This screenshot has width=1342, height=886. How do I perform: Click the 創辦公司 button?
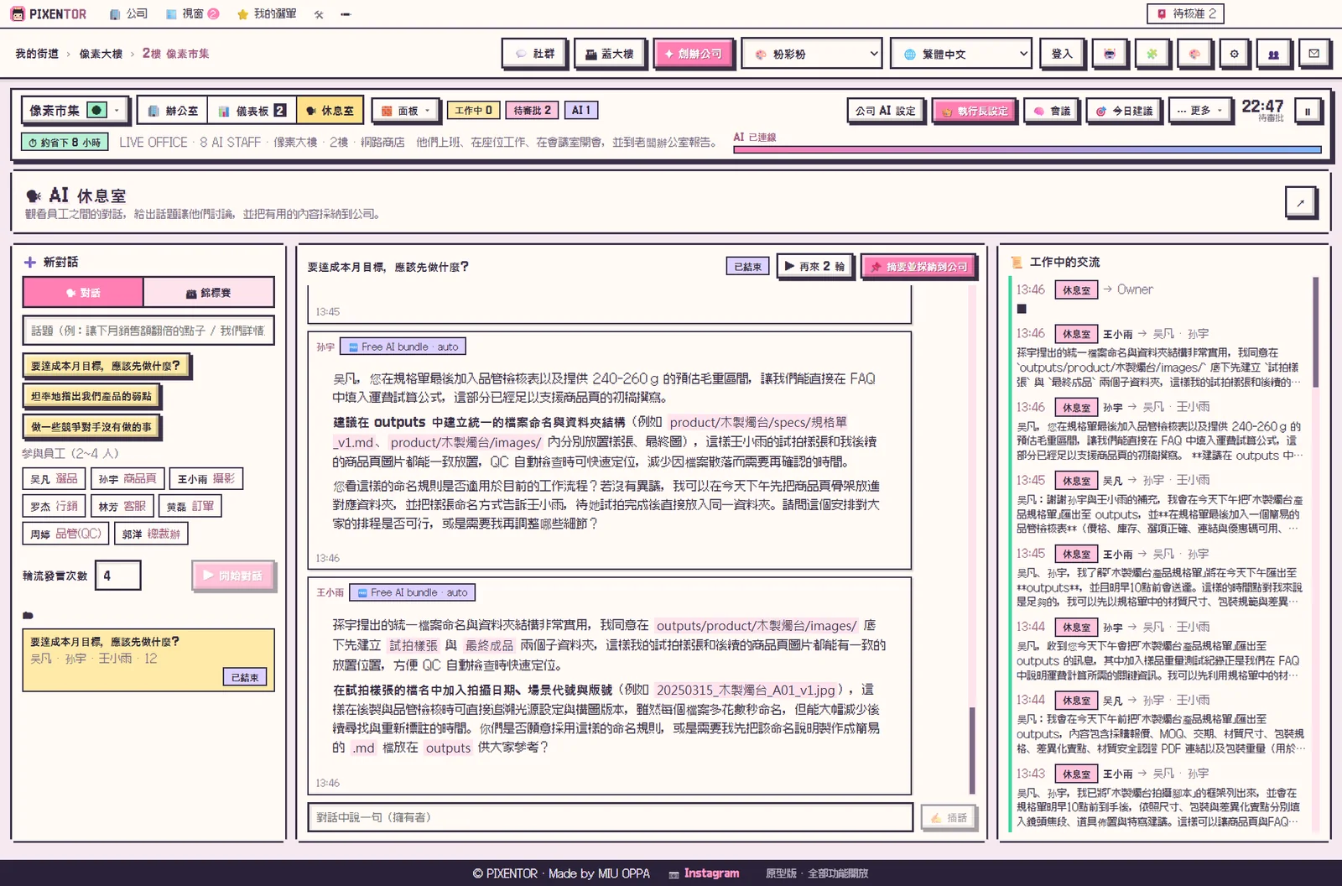pos(693,54)
